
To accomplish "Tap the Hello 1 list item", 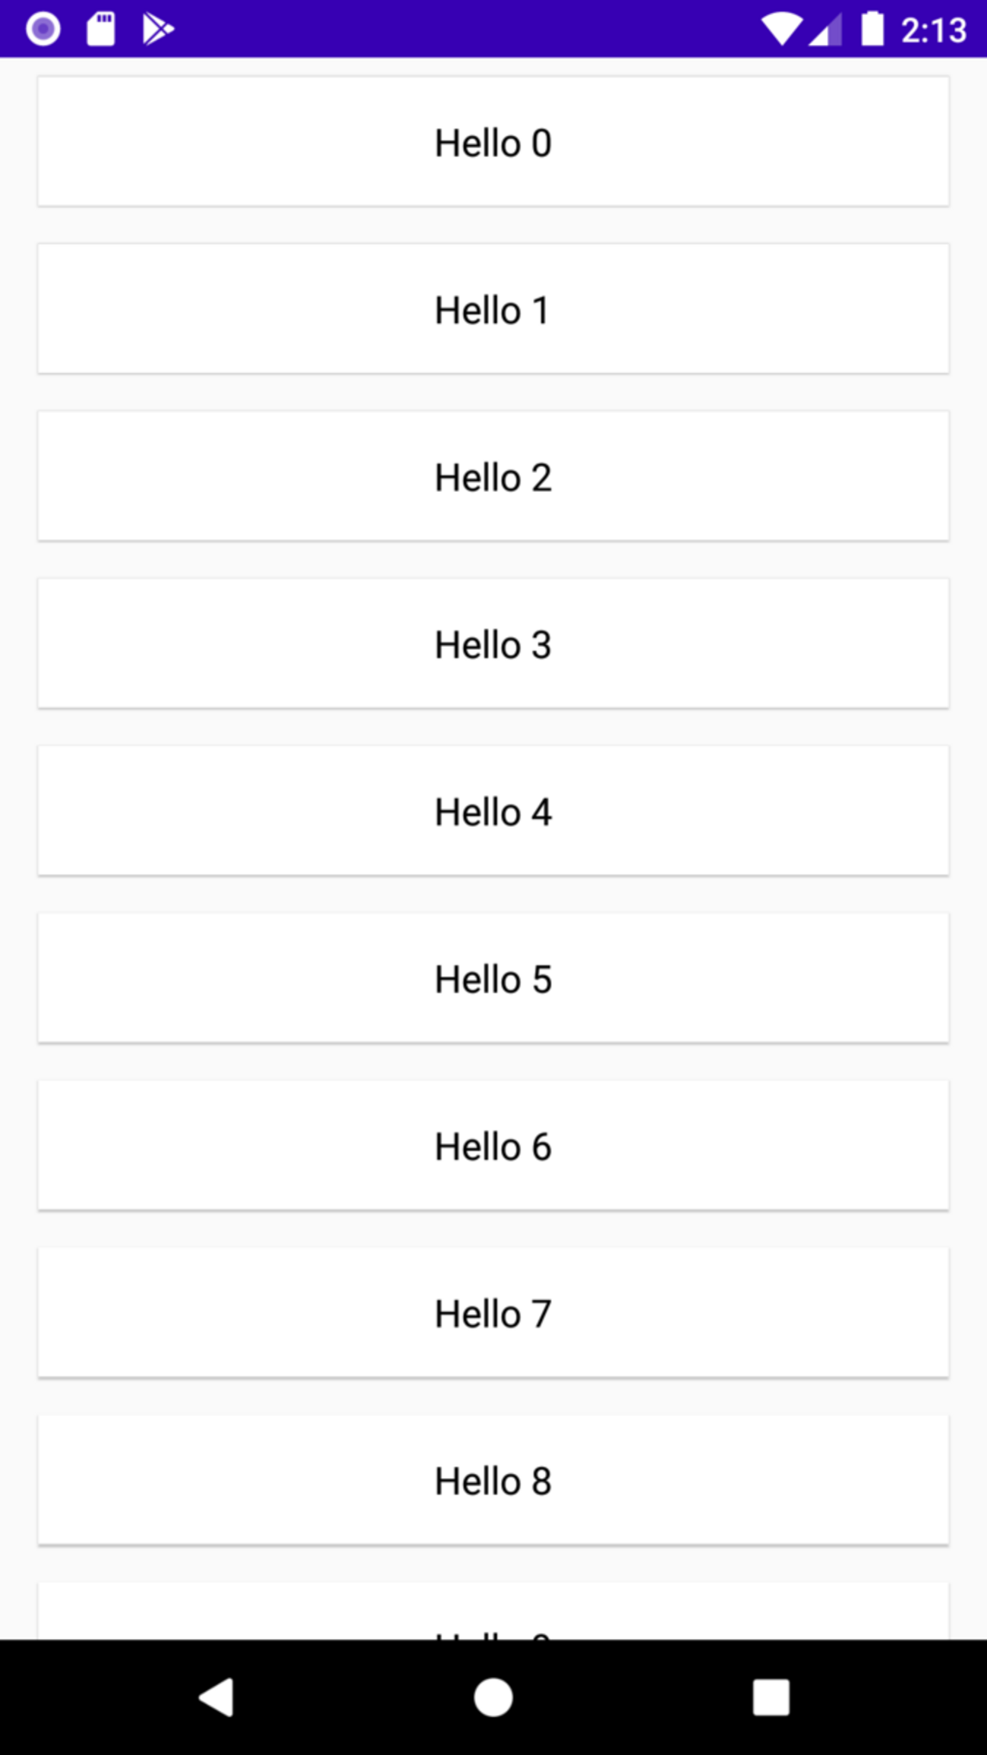I will click(493, 309).
